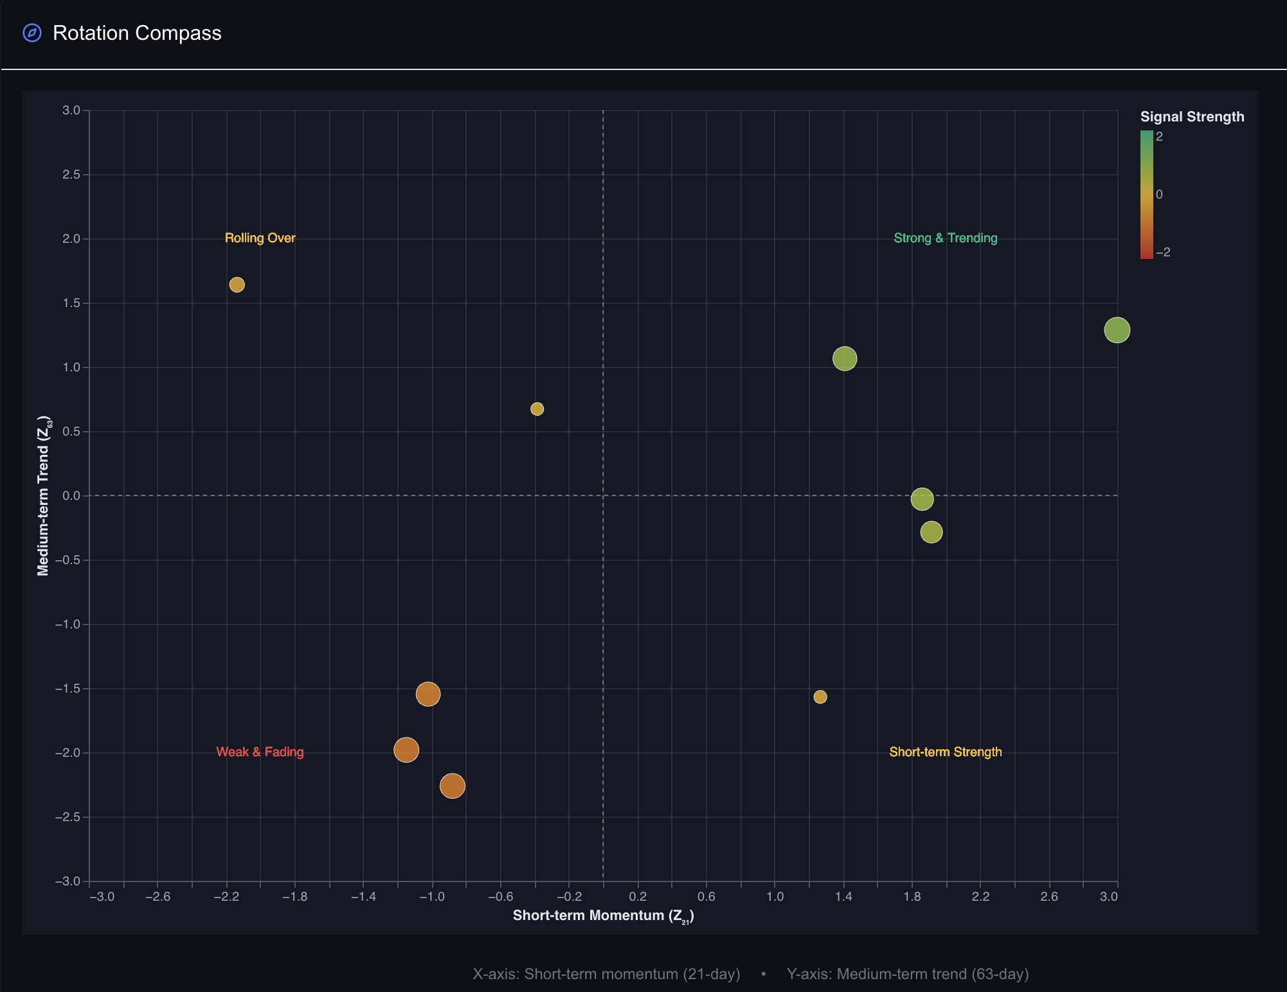Image resolution: width=1287 pixels, height=992 pixels.
Task: Click the 2.6 tick label on the x-axis
Action: point(1049,896)
